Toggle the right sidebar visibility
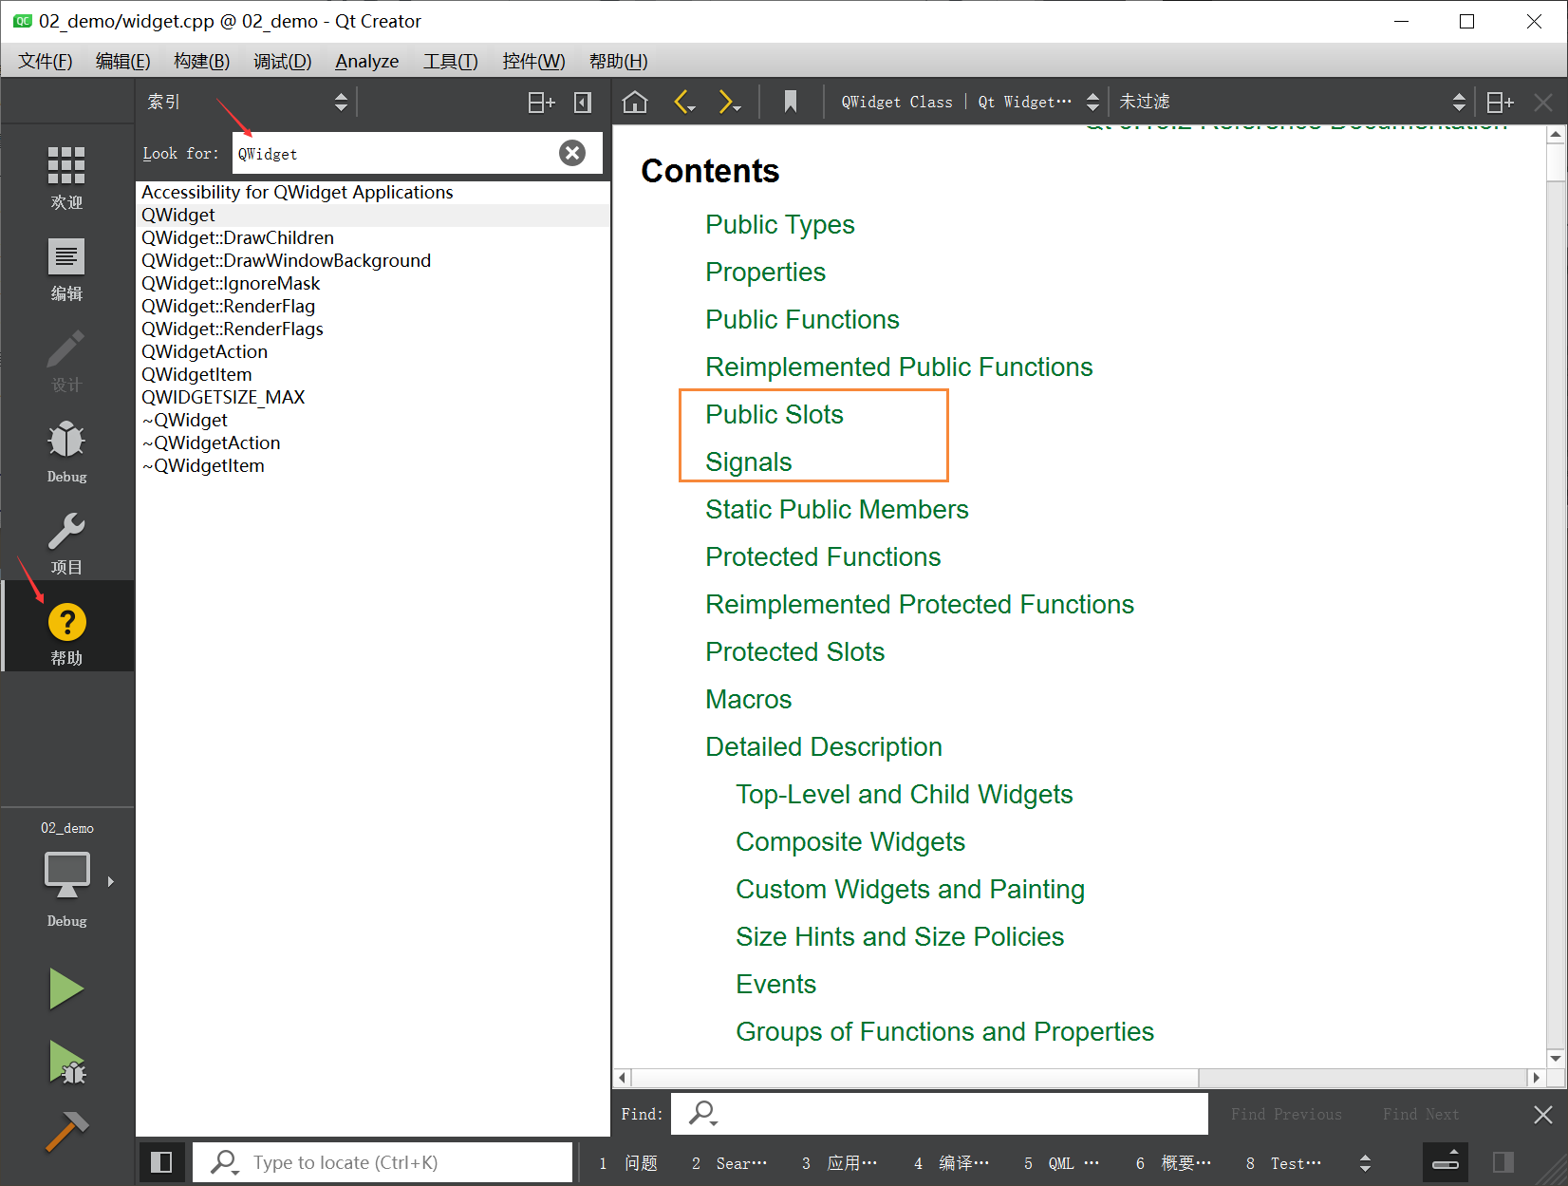This screenshot has height=1186, width=1568. click(x=1503, y=1162)
